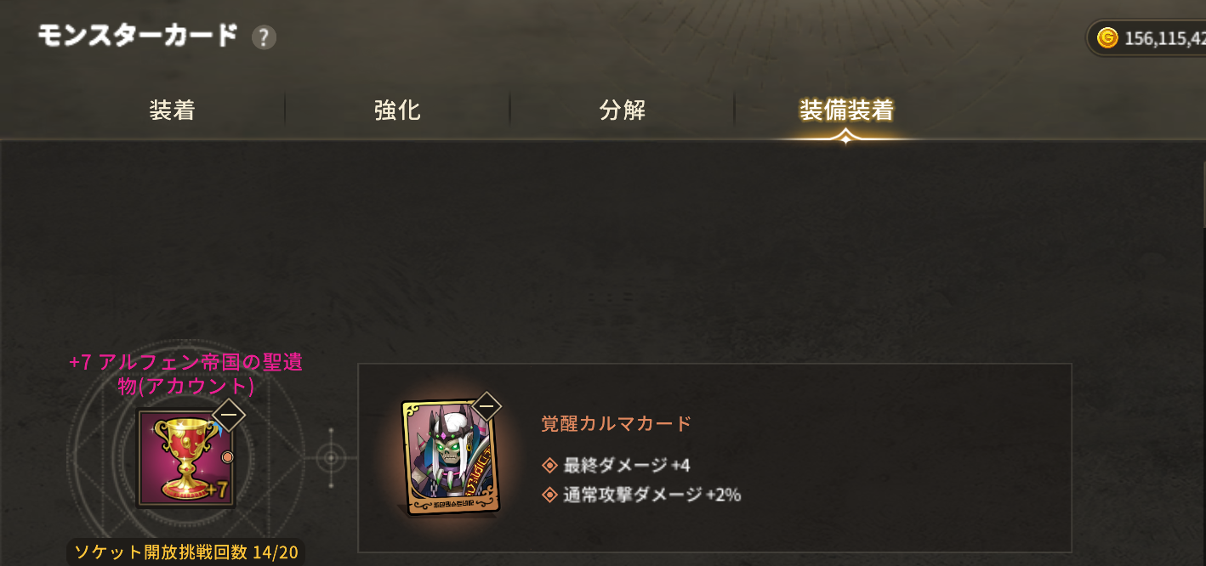Click the gold amount 156,115 display

1164,38
